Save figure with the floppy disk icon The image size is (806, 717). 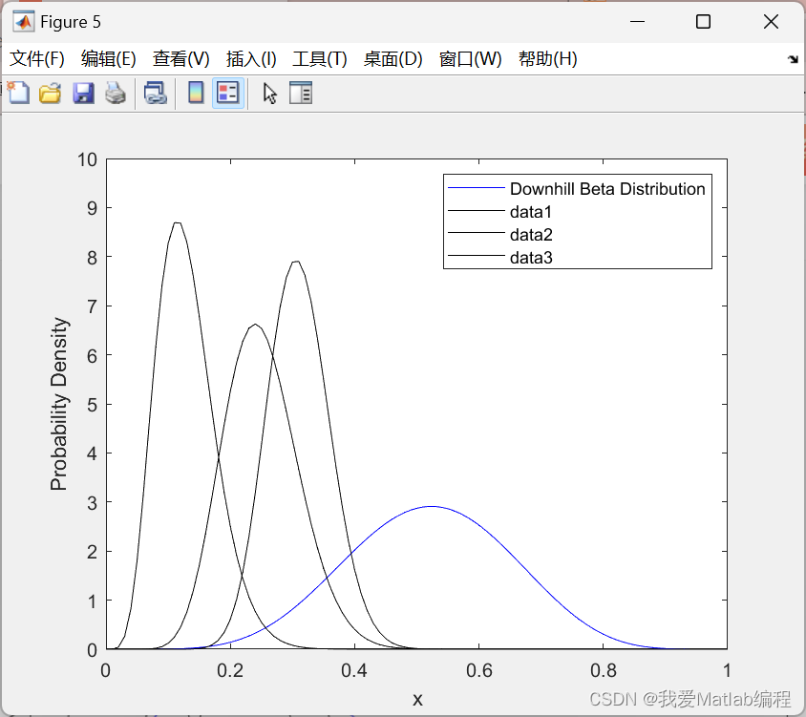[x=83, y=93]
